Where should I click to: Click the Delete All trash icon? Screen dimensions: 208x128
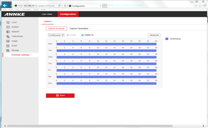coord(83,35)
